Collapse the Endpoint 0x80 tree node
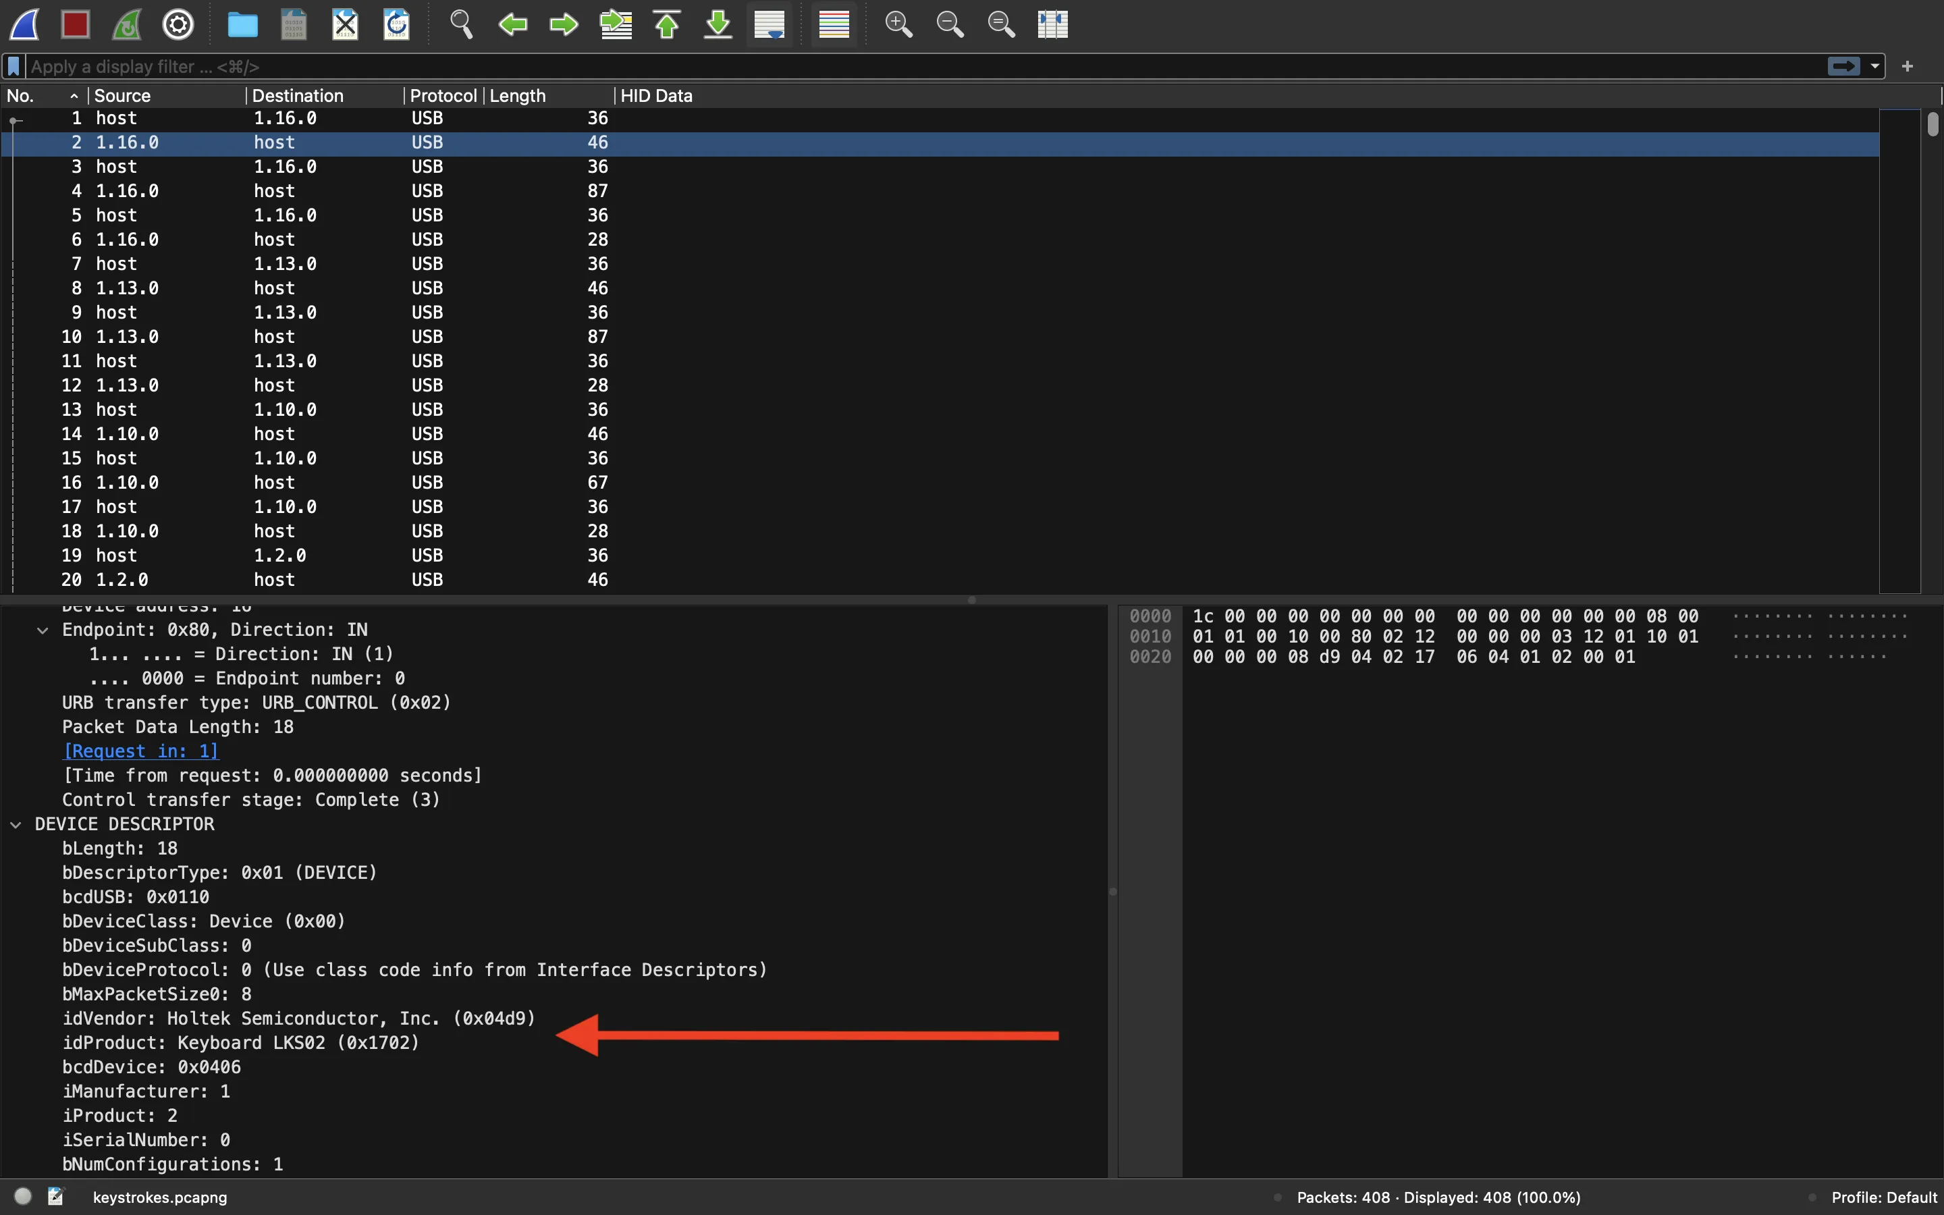 click(x=43, y=631)
